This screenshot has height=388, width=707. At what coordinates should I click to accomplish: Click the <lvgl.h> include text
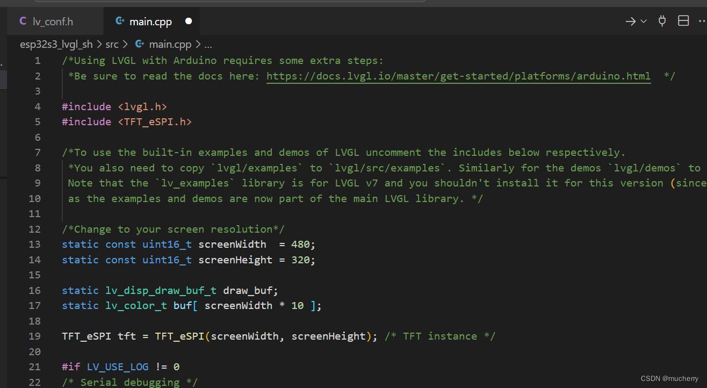(142, 106)
